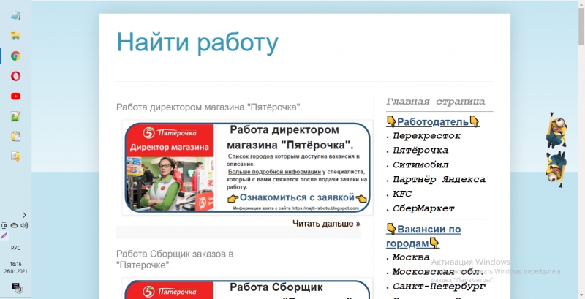Click the Главная страница sidebar heading
Screen dimensions: 585x299
pyautogui.click(x=435, y=102)
